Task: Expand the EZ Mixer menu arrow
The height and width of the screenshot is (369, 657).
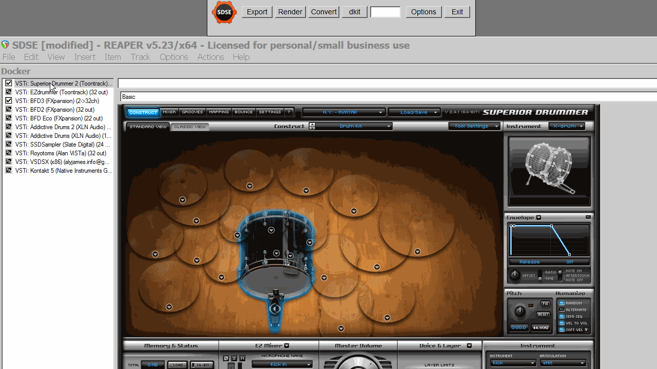Action: [287, 346]
